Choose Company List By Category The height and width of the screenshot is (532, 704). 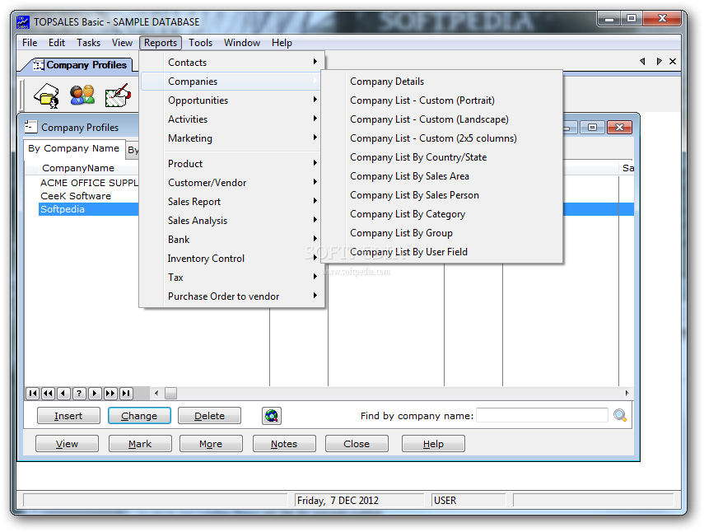pyautogui.click(x=442, y=213)
